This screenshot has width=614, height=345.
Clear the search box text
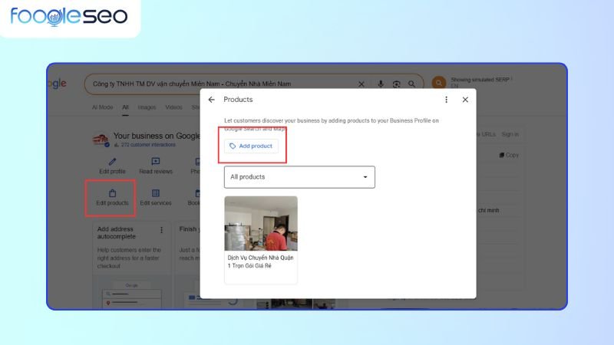tap(361, 84)
